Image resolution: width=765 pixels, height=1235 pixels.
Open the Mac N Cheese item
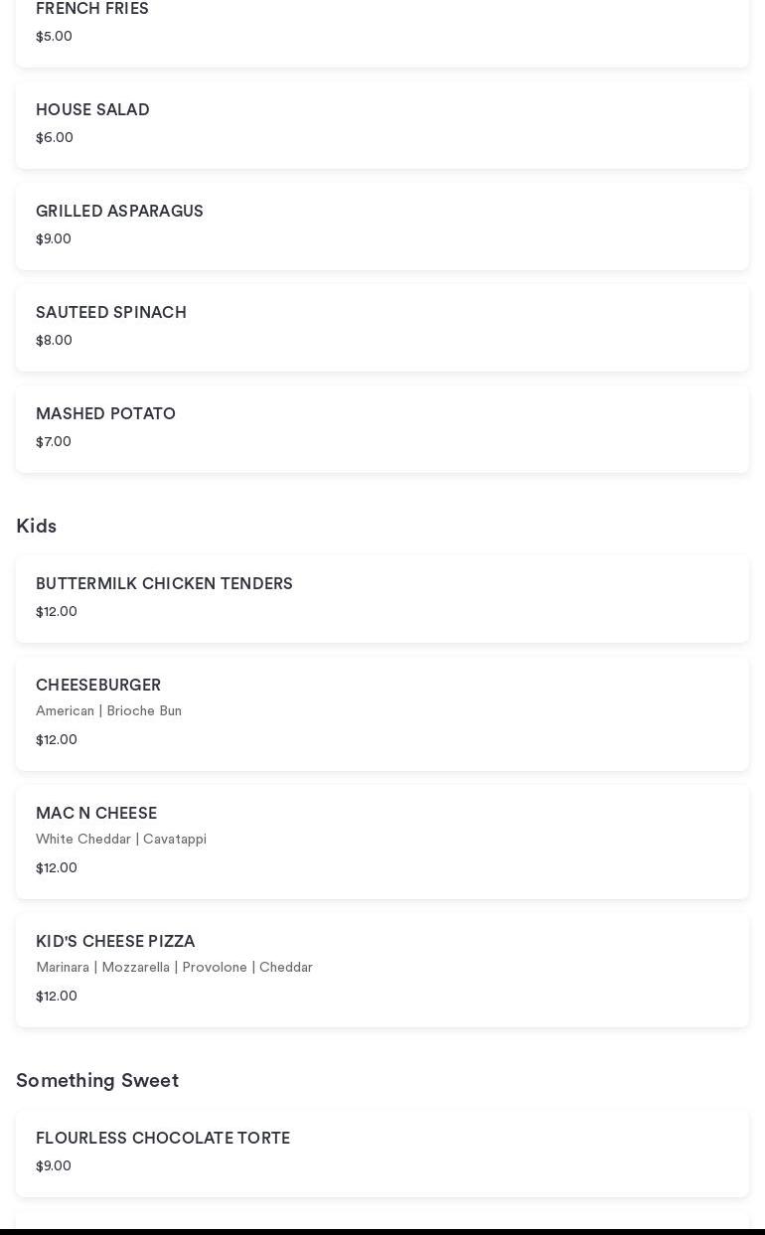[x=382, y=842]
